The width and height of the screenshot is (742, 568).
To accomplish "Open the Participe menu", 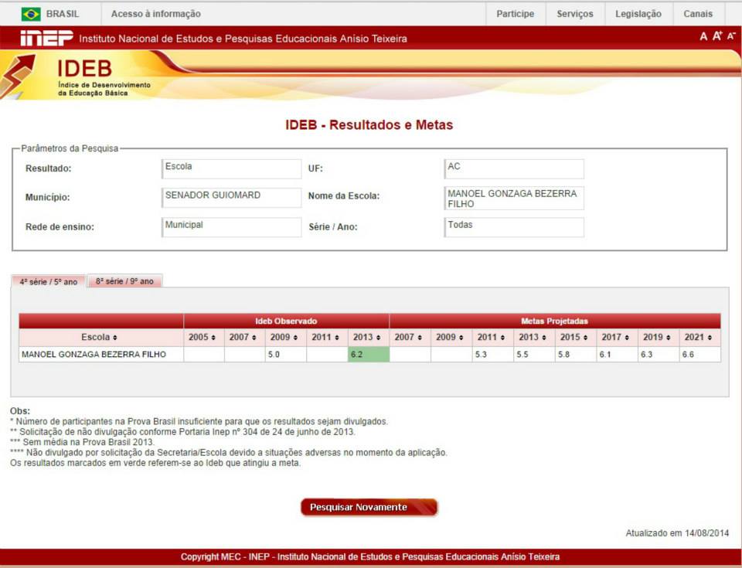I will (516, 14).
